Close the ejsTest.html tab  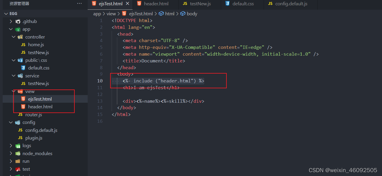point(127,4)
